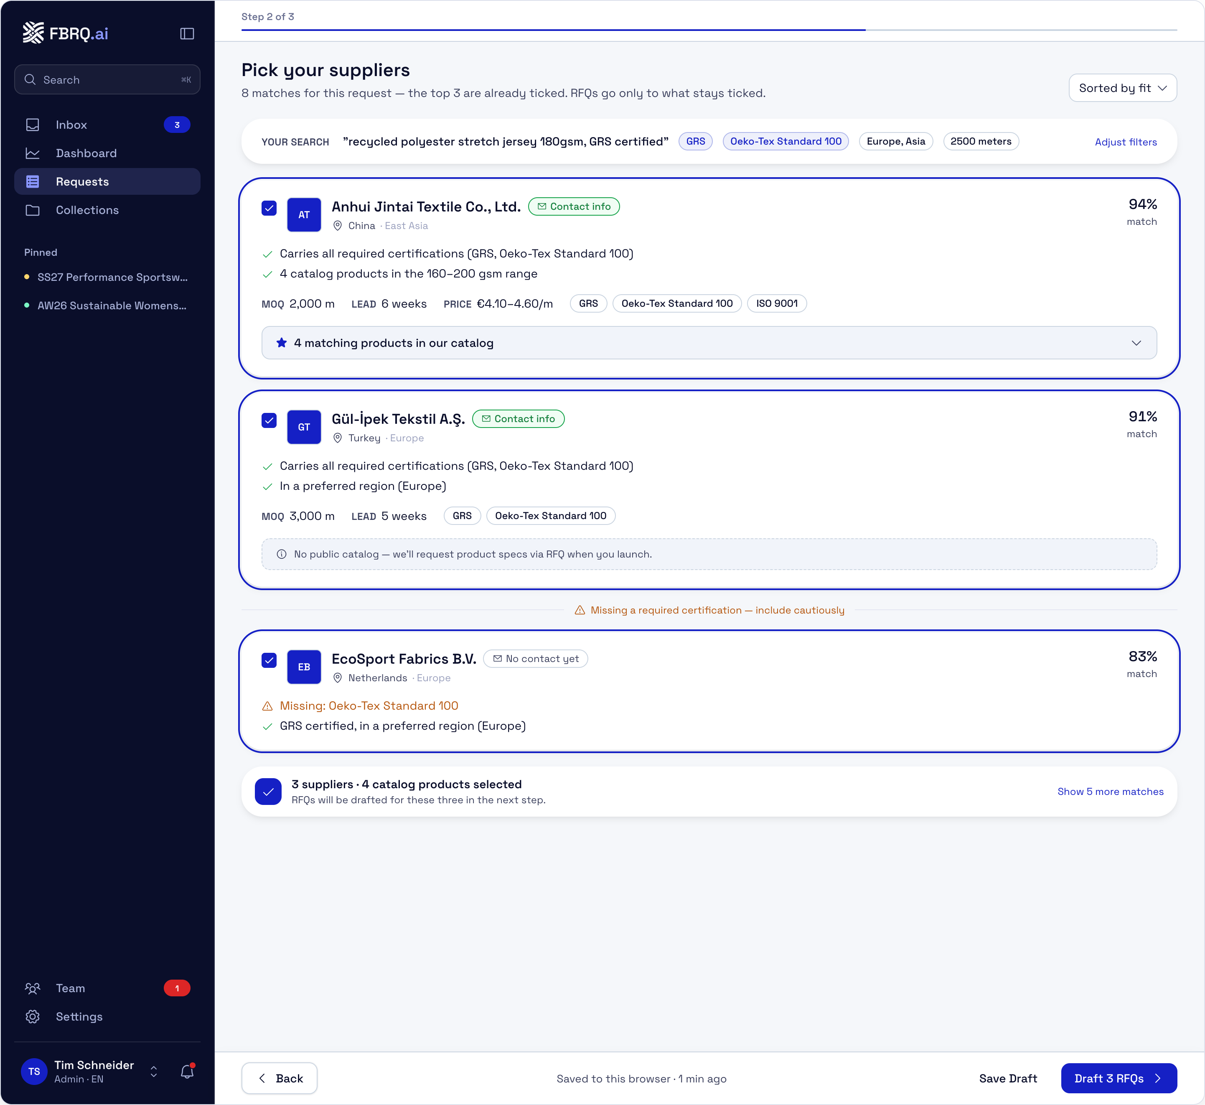Focus the sidebar Search field

click(x=108, y=79)
